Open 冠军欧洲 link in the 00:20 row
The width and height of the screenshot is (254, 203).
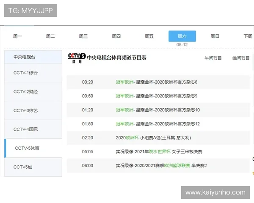124,82
